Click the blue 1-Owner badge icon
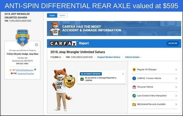 click(x=134, y=78)
